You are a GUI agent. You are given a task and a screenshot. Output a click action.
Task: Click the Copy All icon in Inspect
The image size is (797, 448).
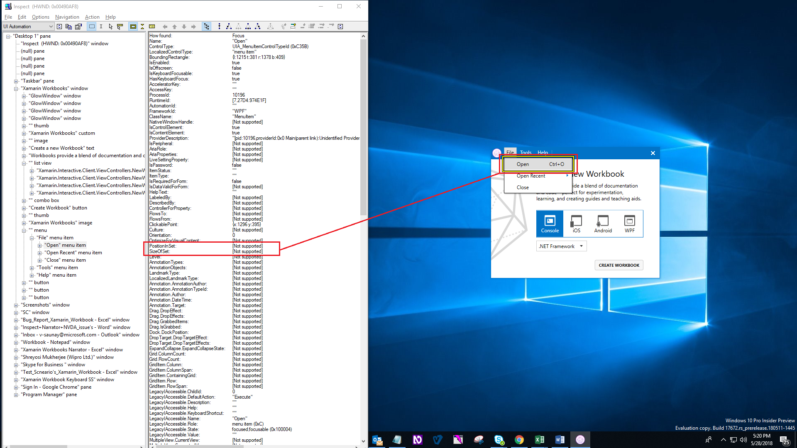[68, 26]
